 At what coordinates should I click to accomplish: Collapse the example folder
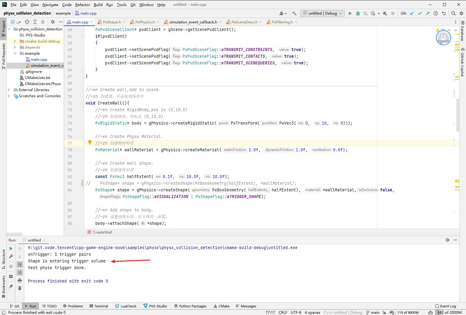pos(15,53)
